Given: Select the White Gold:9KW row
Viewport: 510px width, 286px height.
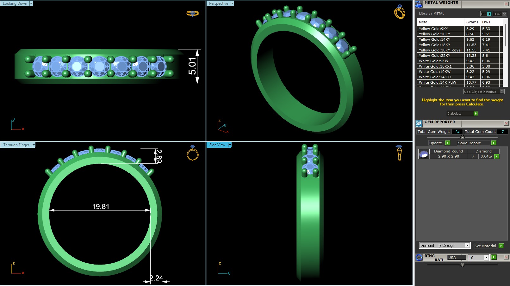Looking at the screenshot, I should pos(460,61).
